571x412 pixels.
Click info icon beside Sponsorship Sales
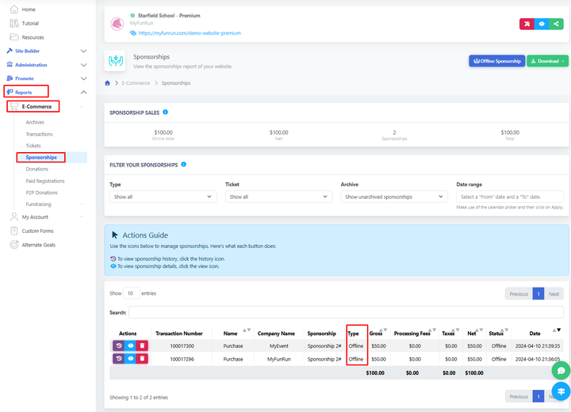pyautogui.click(x=165, y=113)
